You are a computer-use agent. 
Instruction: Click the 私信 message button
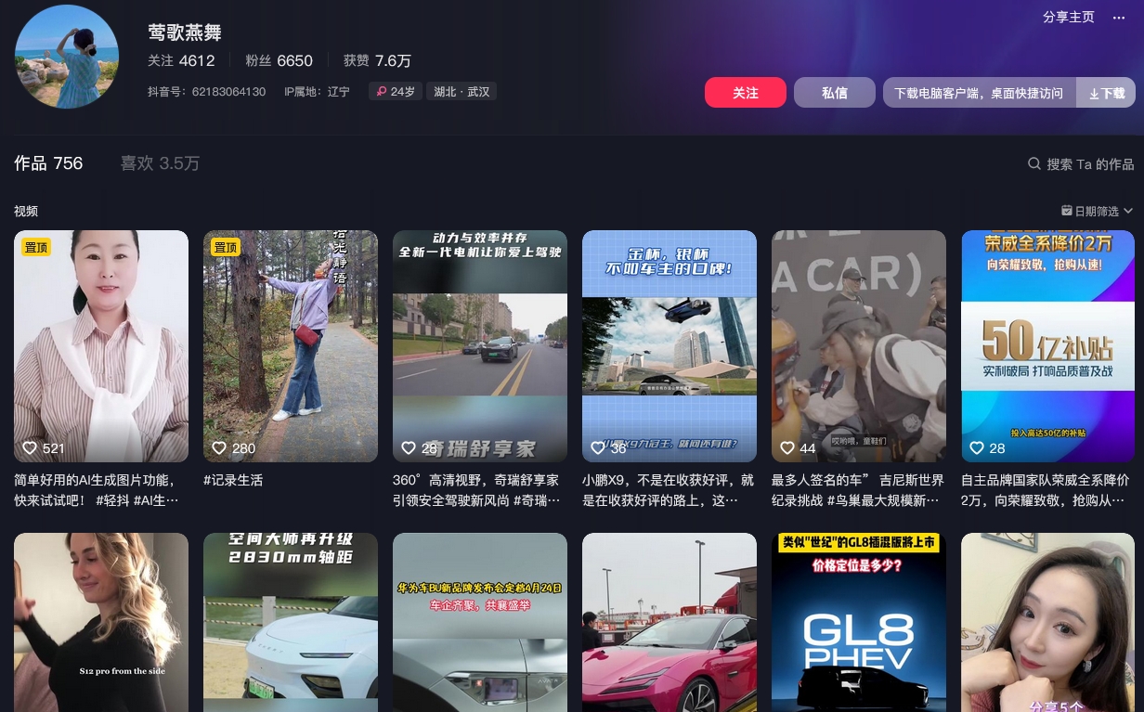coord(835,93)
